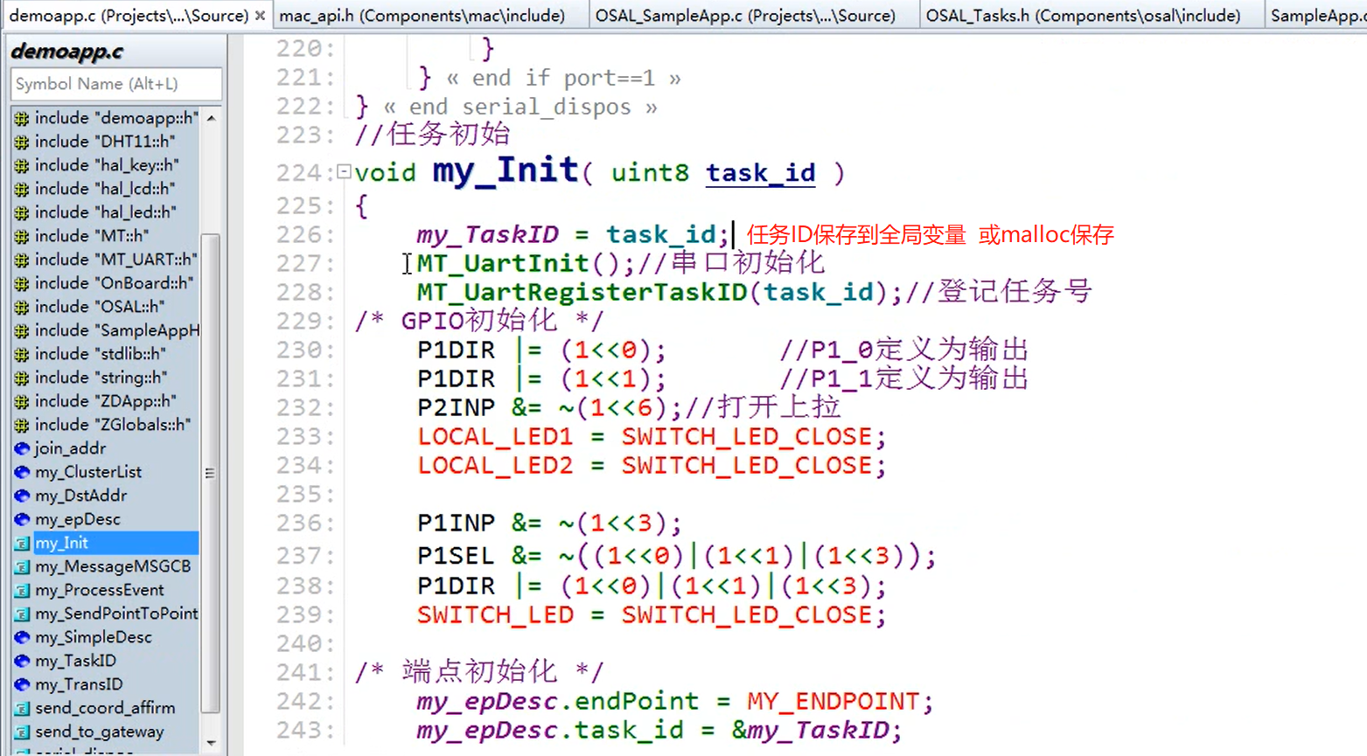This screenshot has width=1367, height=756.
Task: Click include icon beside "string::h"
Action: pos(22,378)
